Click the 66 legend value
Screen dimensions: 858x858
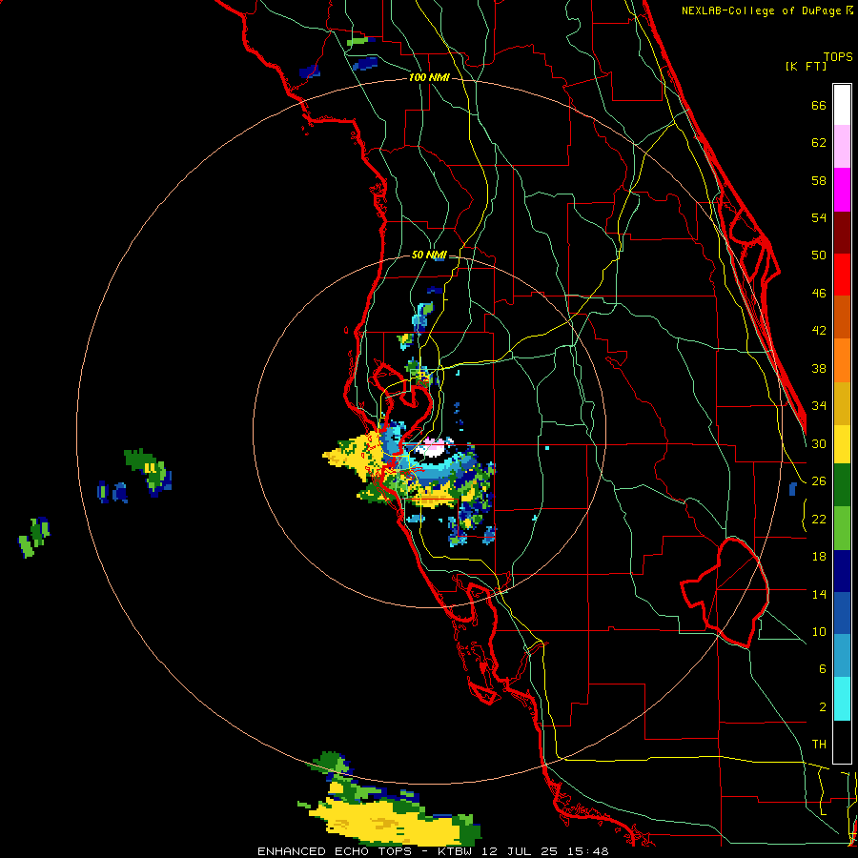[819, 105]
